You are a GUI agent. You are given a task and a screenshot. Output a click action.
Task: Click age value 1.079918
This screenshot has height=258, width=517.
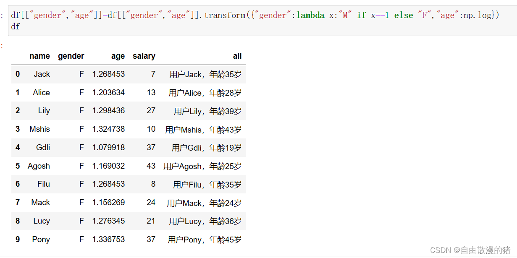tap(109, 148)
